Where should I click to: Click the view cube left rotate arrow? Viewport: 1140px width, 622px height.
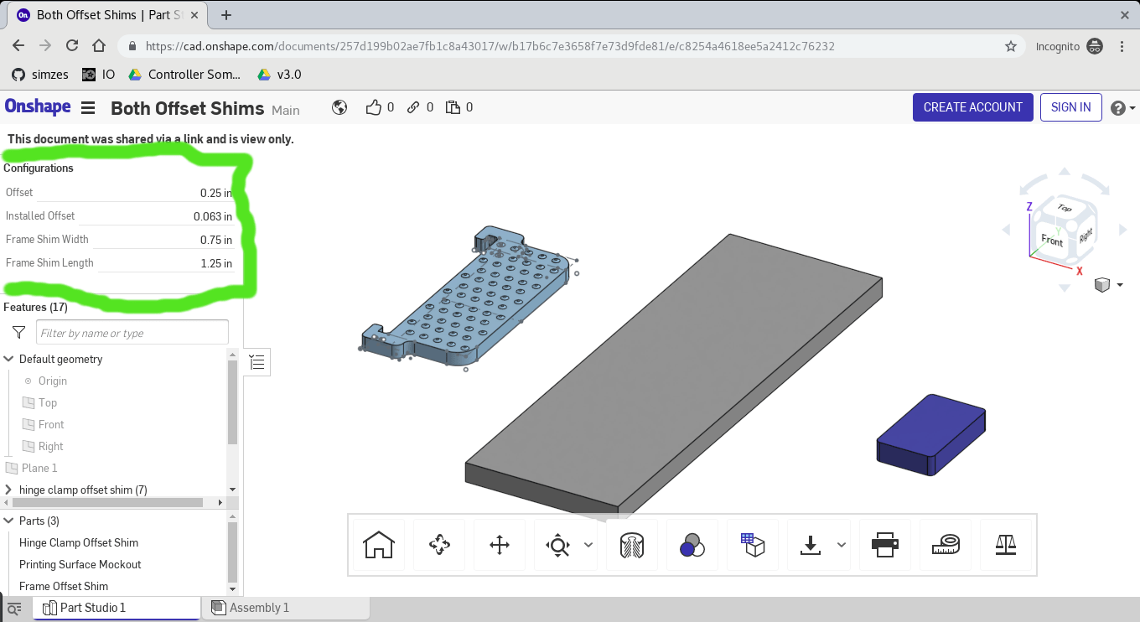point(1007,230)
